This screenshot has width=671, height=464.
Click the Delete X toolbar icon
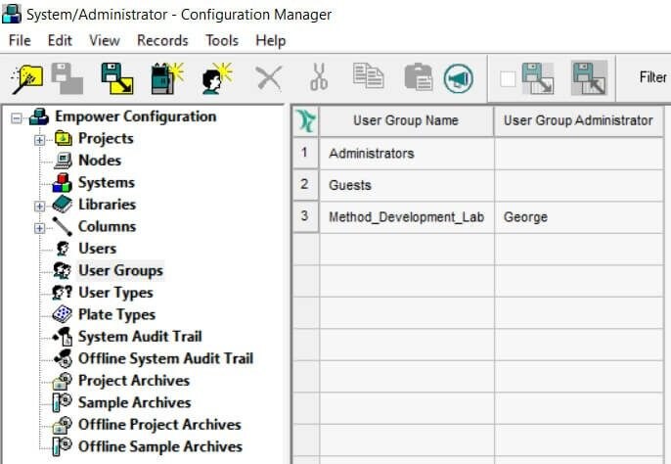coord(269,78)
